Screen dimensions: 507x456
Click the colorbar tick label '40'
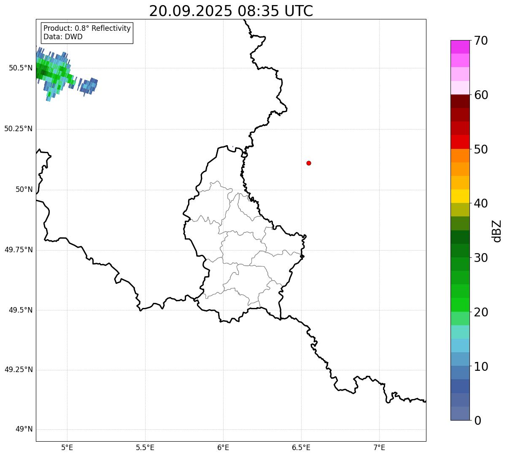tap(481, 203)
